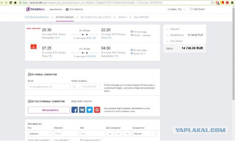
Task: Sign in with VK icon
Action: coord(82,110)
